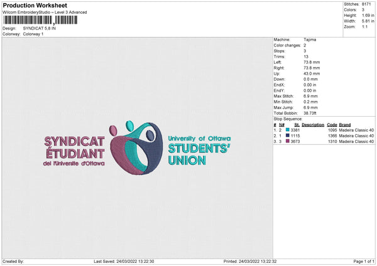
Task: Click the 'Printed: 24/03/2022 13:22:32' footer text
Action: point(250,262)
